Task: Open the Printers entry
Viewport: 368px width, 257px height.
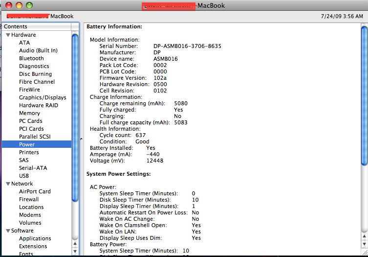Action: (29, 152)
